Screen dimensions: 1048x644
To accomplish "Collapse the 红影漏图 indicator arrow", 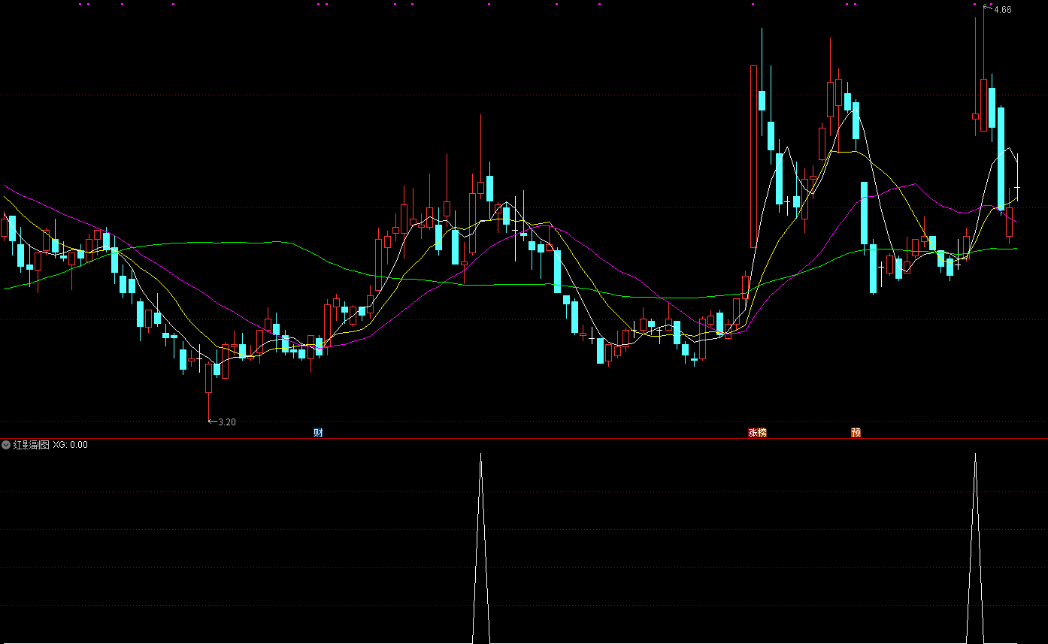I will point(6,445).
